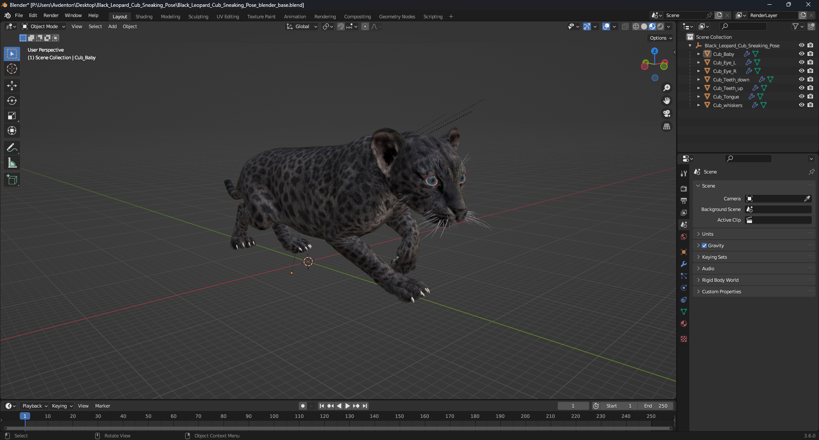
Task: Select the Scale tool
Action: [x=12, y=116]
